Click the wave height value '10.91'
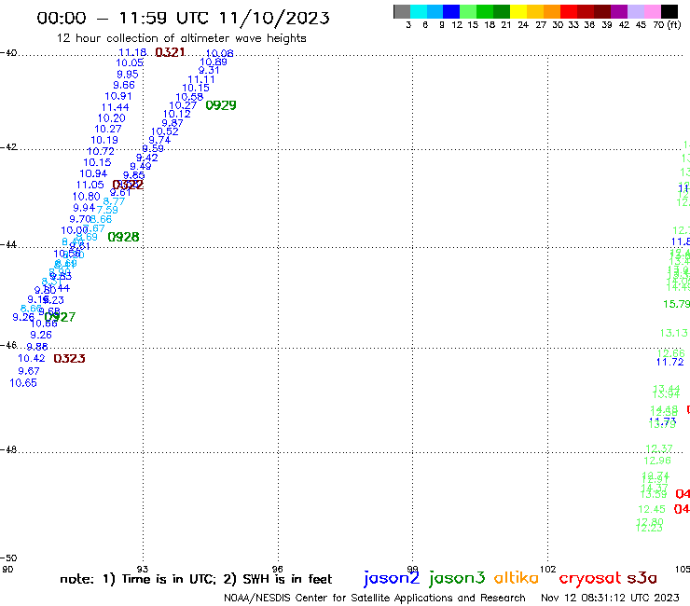 [118, 96]
